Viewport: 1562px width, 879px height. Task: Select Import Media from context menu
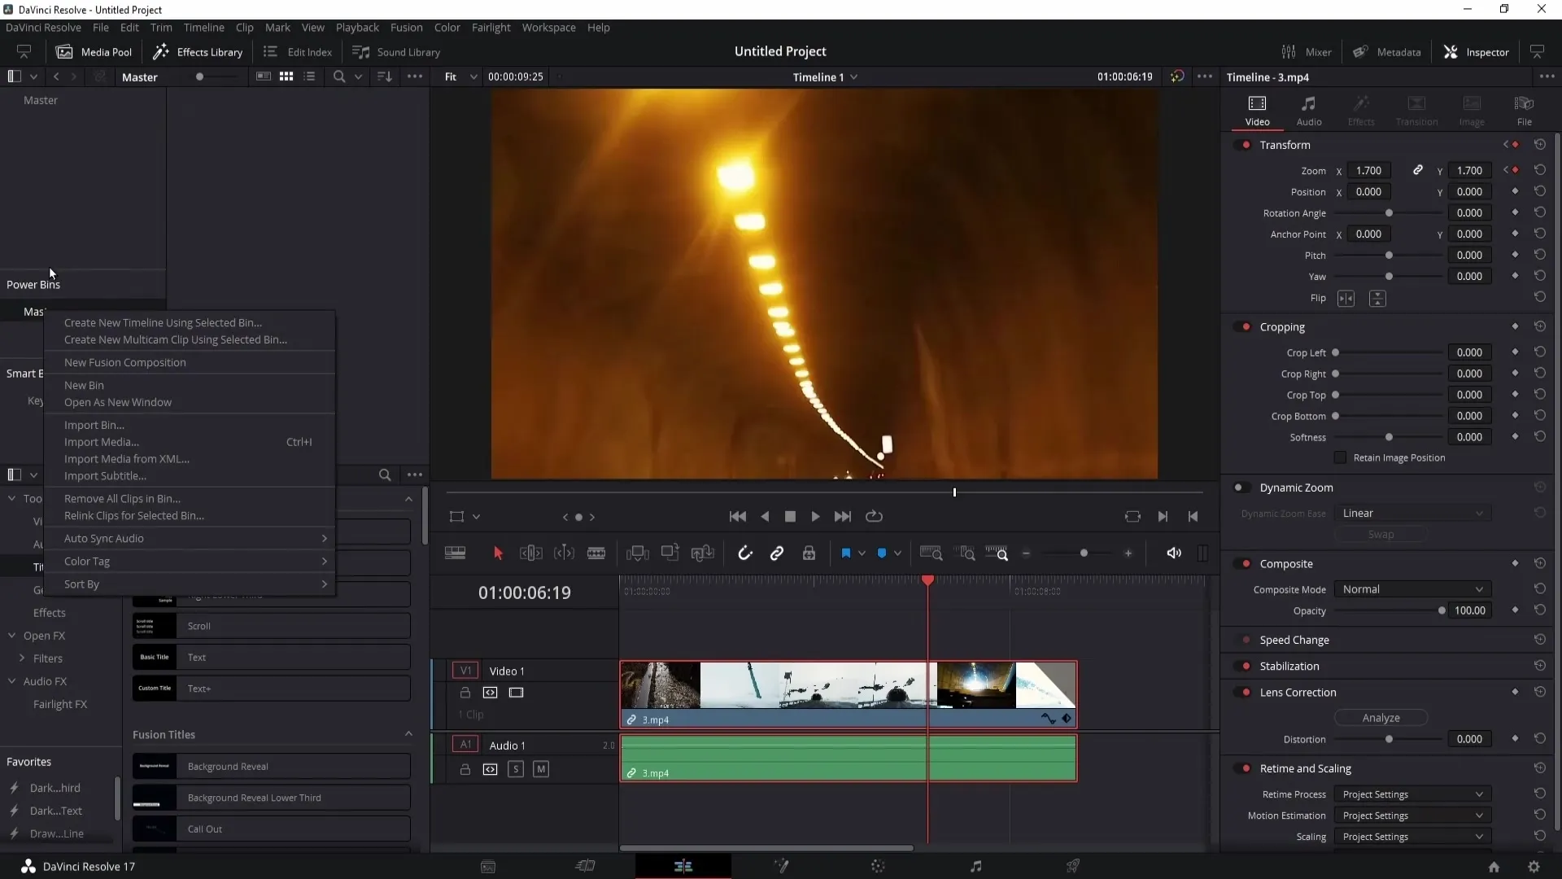click(x=190, y=442)
